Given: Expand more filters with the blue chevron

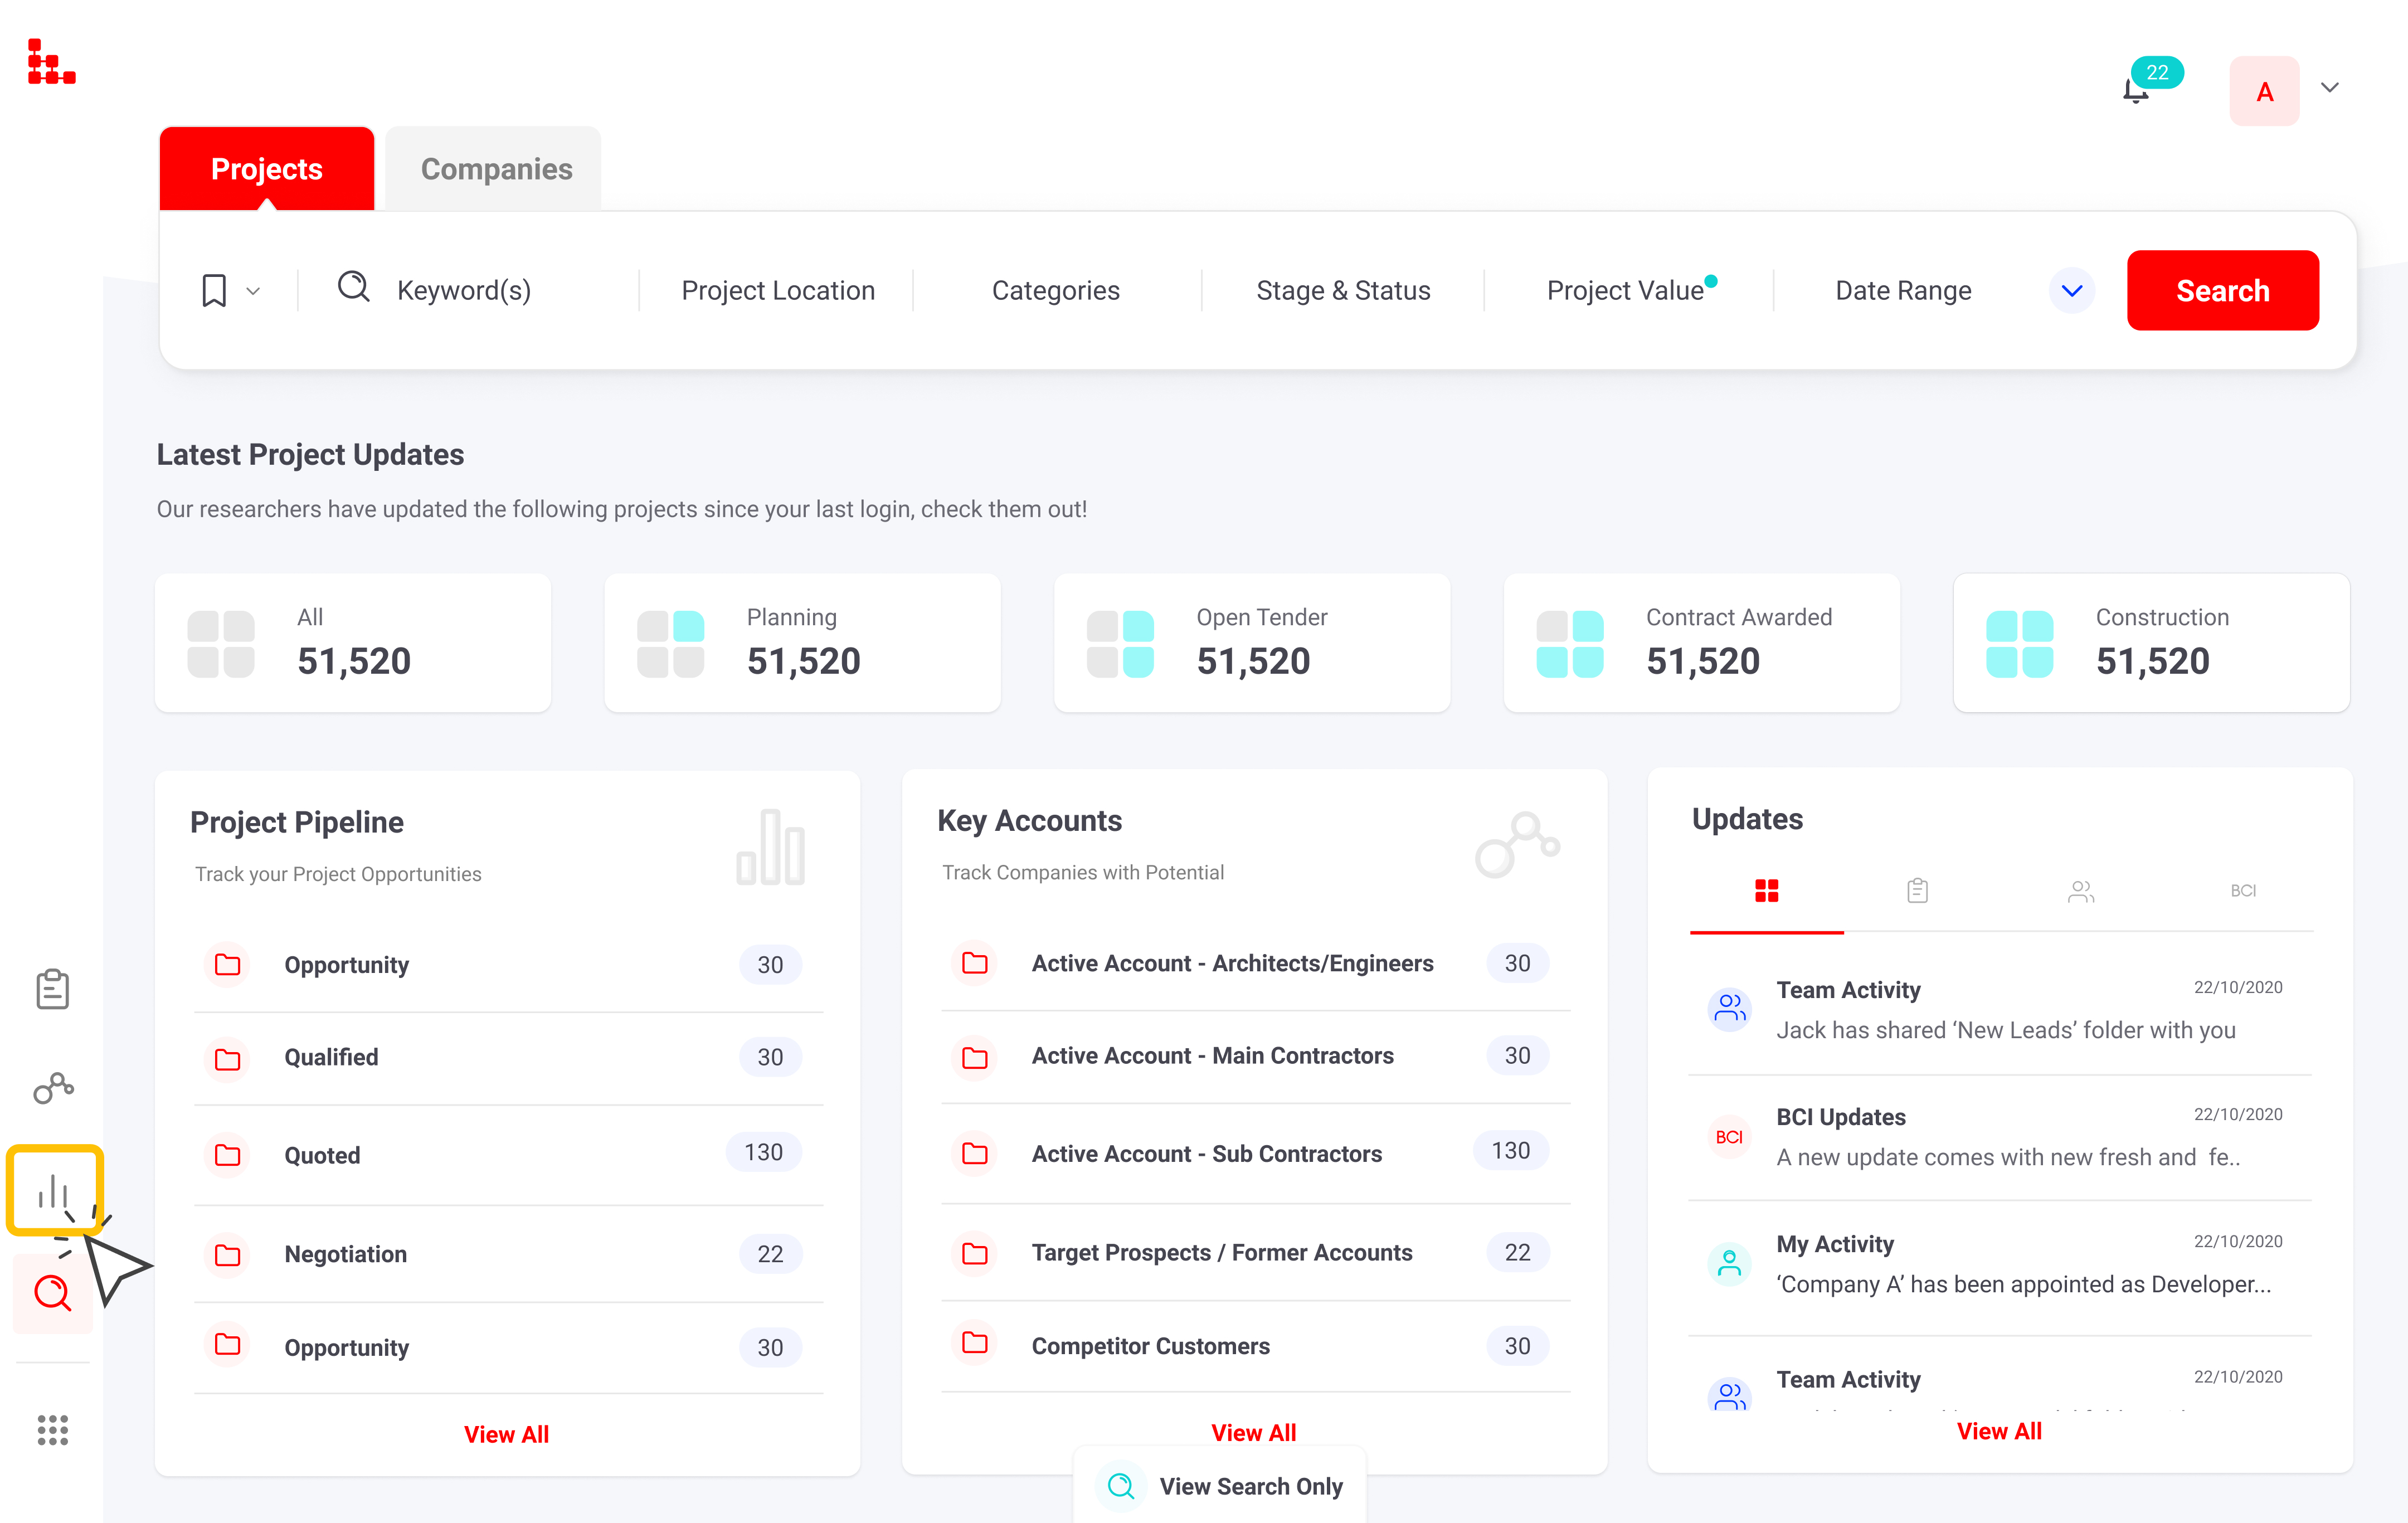Looking at the screenshot, I should click(x=2071, y=291).
